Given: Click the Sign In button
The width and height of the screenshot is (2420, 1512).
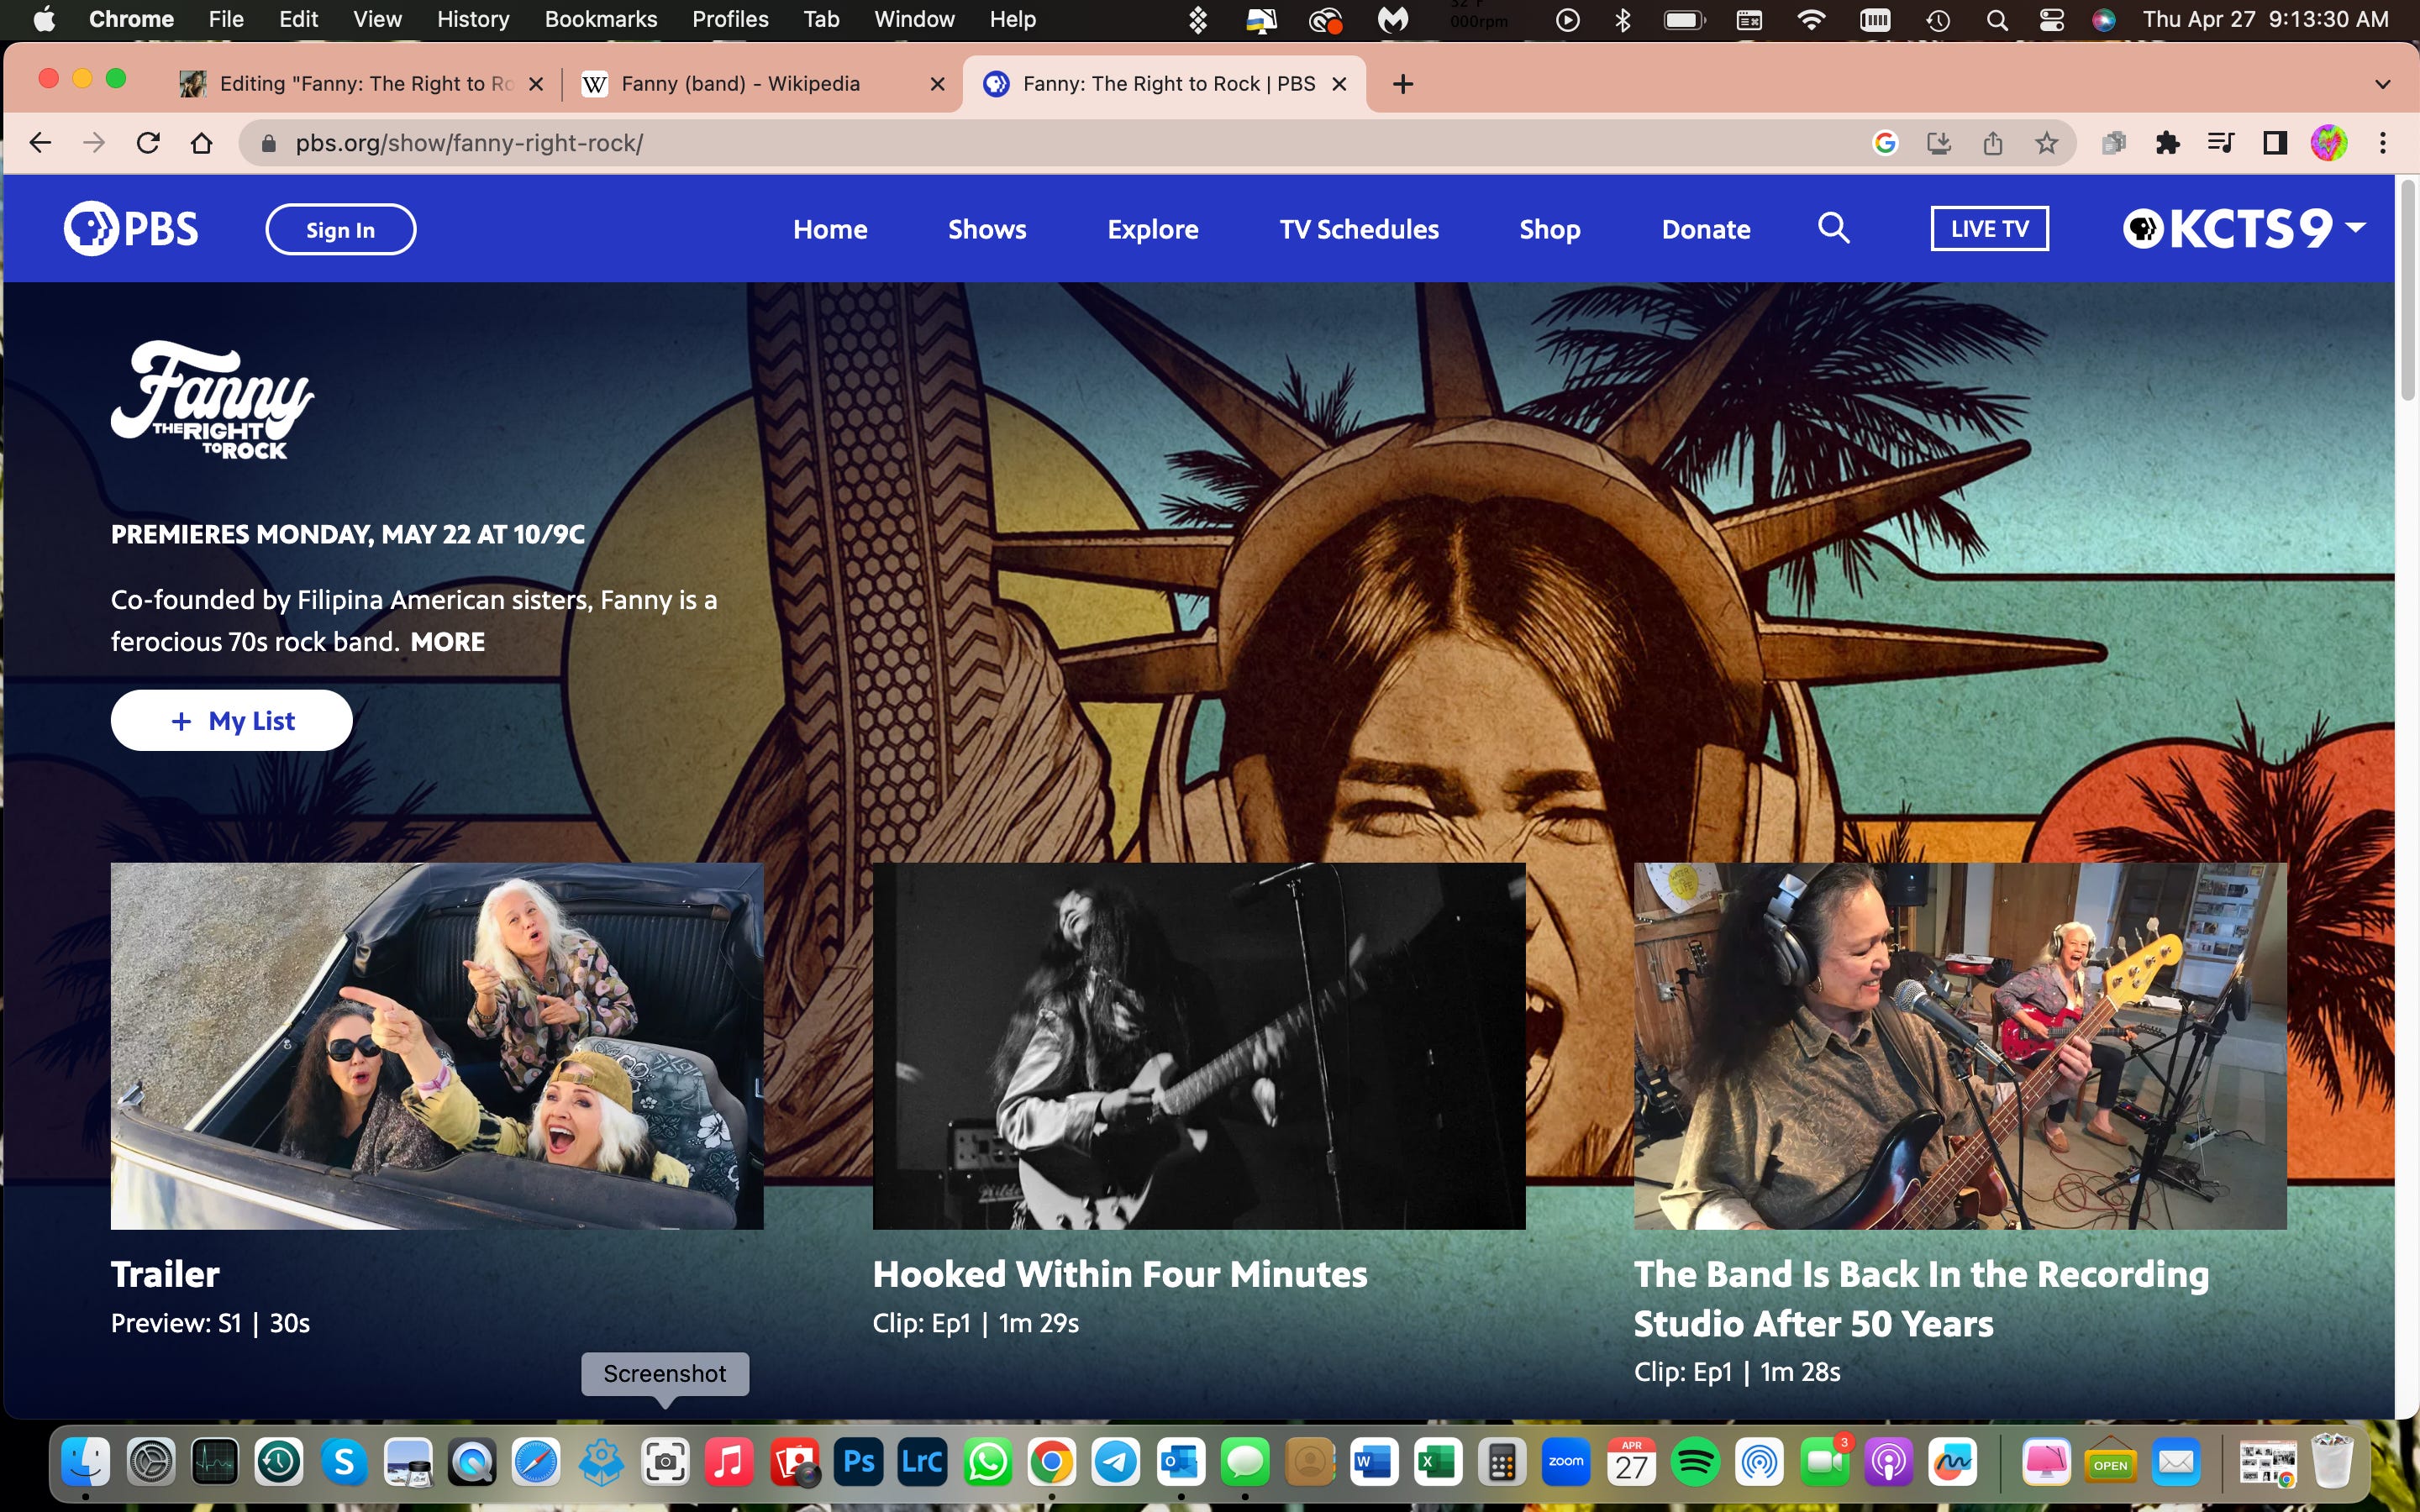Looking at the screenshot, I should pos(341,229).
